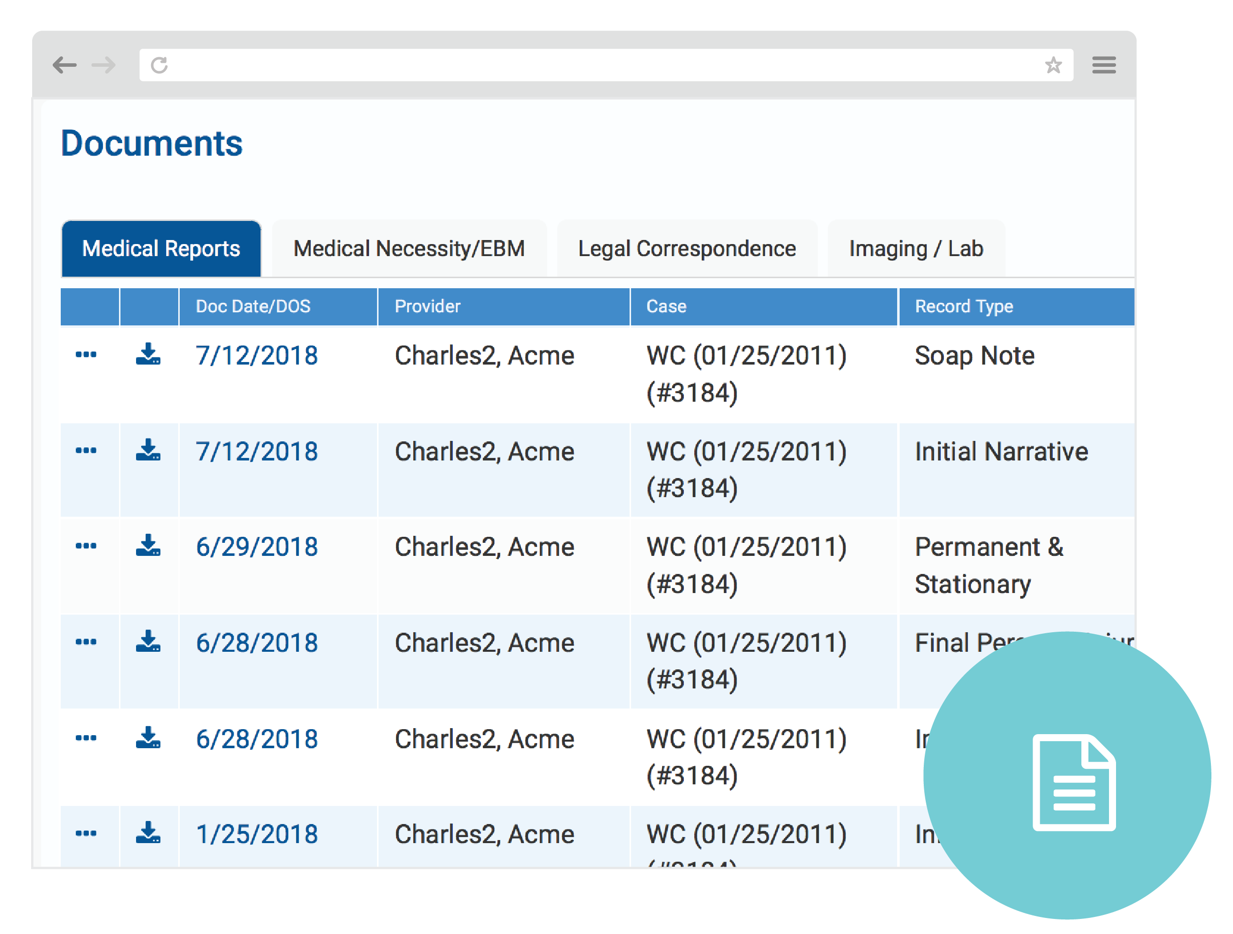
Task: Click the browser forward arrow
Action: 104,65
